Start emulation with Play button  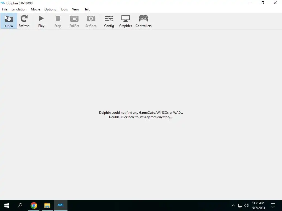pyautogui.click(x=41, y=21)
